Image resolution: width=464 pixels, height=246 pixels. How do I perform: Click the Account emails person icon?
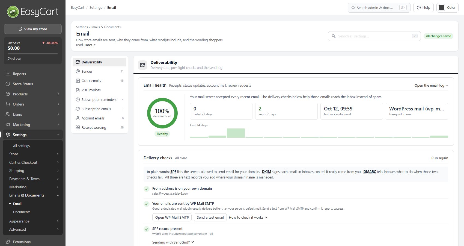pos(78,118)
